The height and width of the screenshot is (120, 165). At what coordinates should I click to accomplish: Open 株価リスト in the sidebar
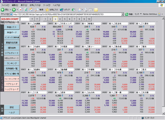pyautogui.click(x=12, y=27)
